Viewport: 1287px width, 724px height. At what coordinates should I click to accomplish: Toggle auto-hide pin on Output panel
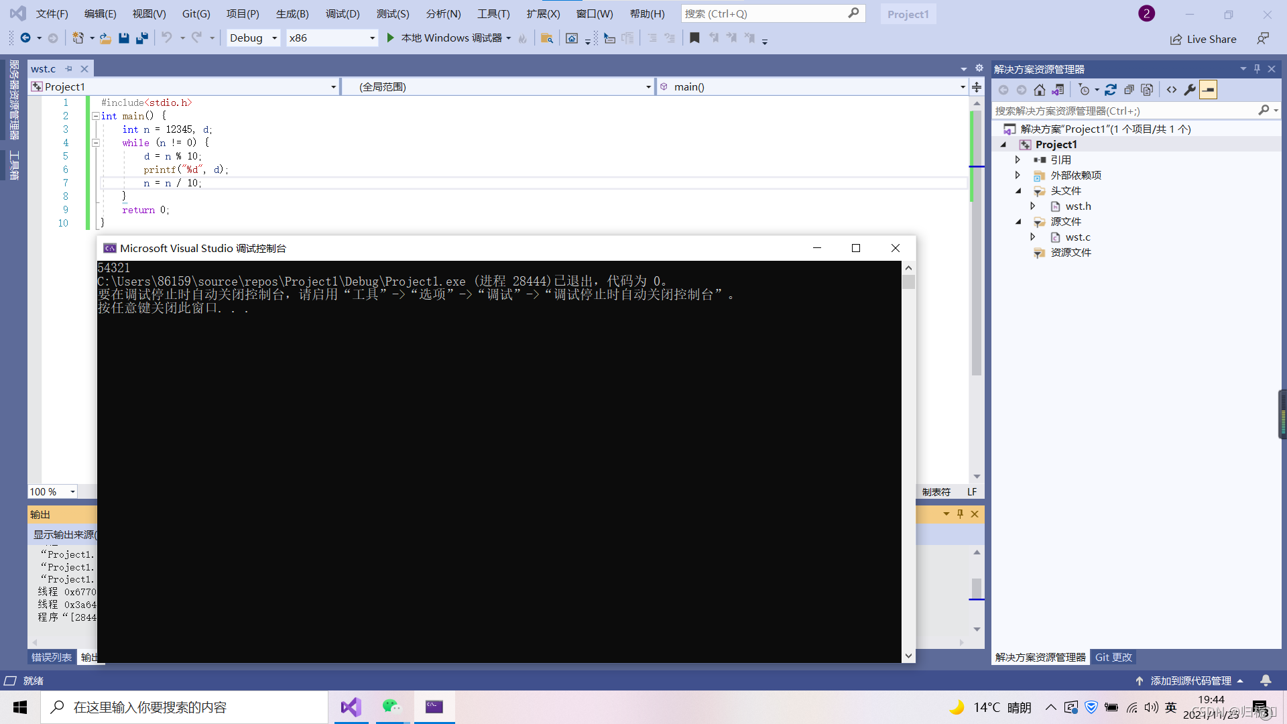coord(960,514)
